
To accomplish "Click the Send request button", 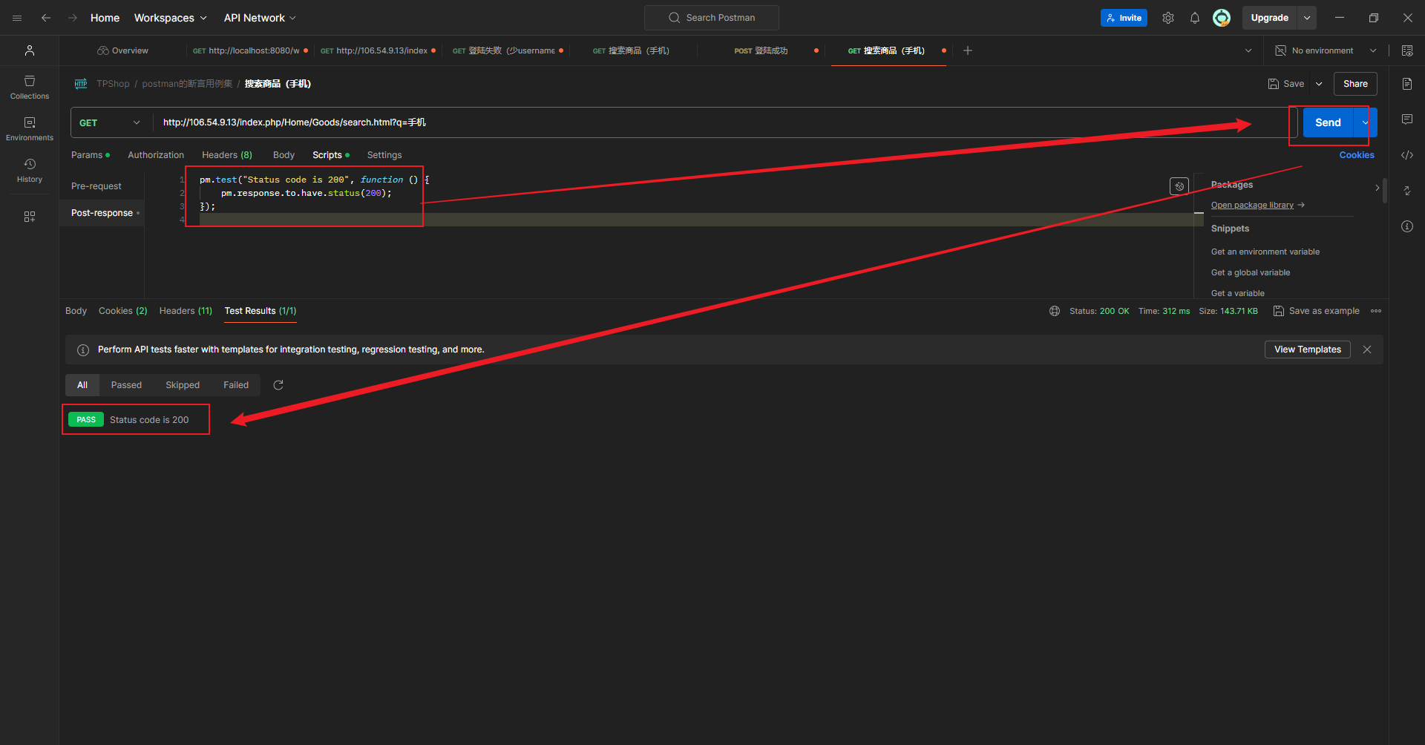I will tap(1328, 123).
